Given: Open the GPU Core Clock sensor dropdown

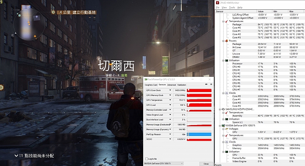Looking at the screenshot, I should point(170,90).
